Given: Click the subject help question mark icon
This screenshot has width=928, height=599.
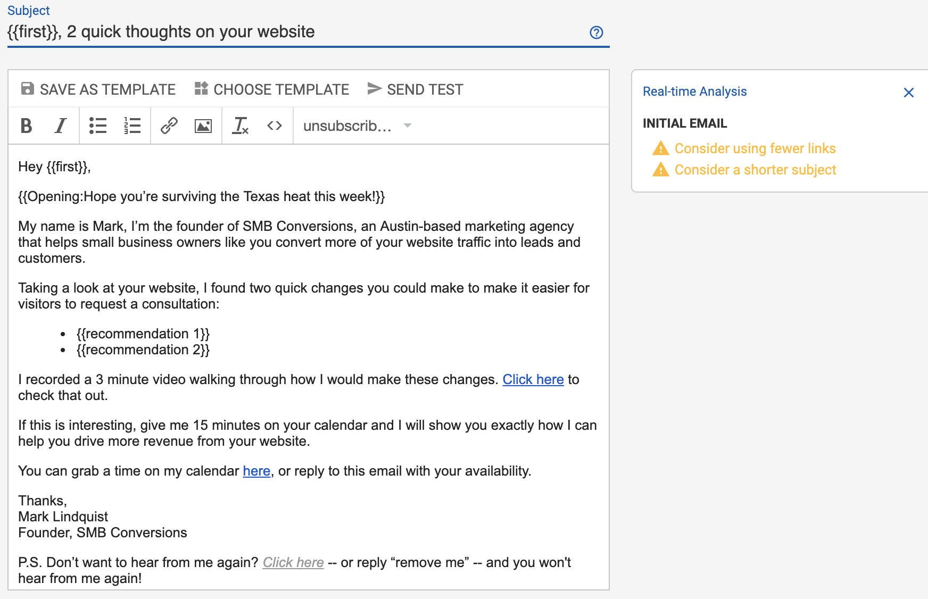Looking at the screenshot, I should [x=596, y=33].
